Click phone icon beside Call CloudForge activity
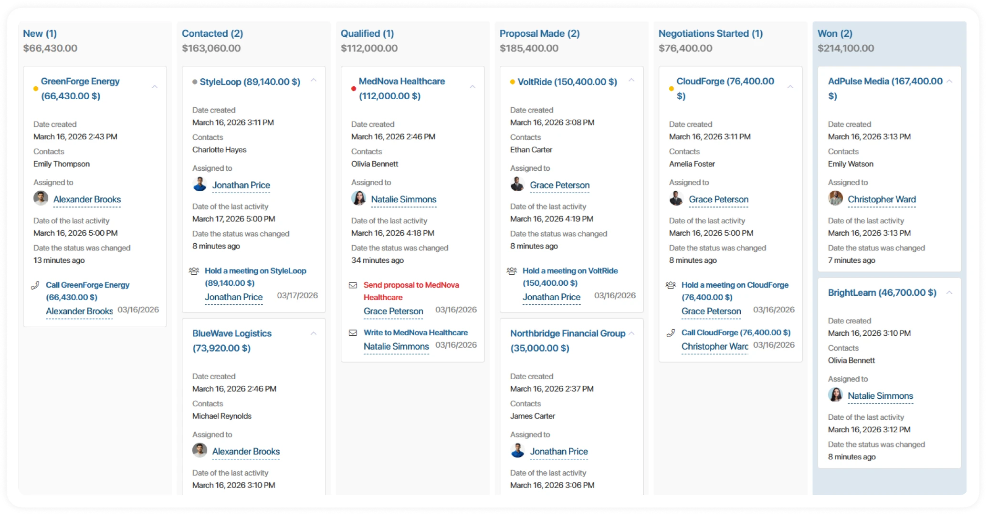The width and height of the screenshot is (988, 518). click(x=671, y=333)
